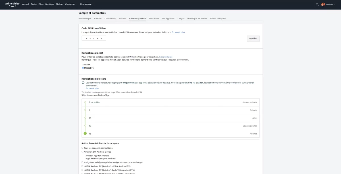Check nVIDIA Android TV (Antoine's nVIDIA Android TV)

(x=82, y=166)
